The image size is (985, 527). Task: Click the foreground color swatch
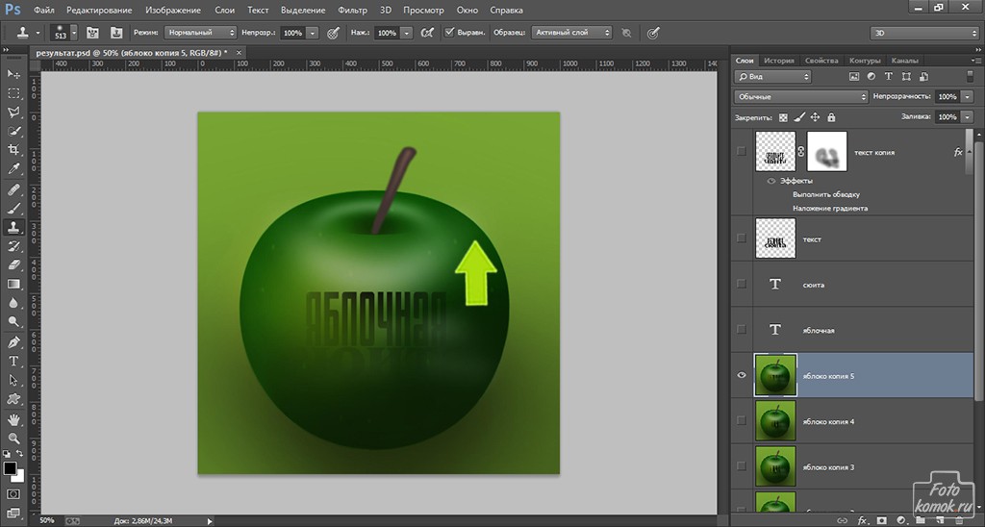(x=10, y=468)
